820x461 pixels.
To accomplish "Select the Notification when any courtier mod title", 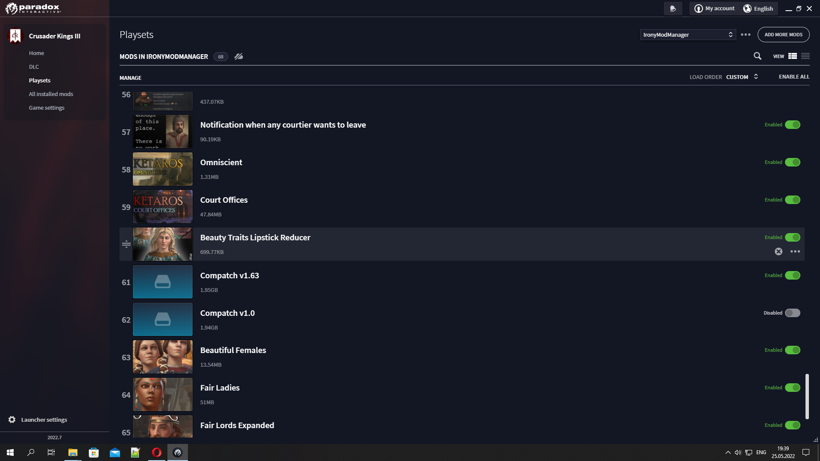I will click(283, 125).
